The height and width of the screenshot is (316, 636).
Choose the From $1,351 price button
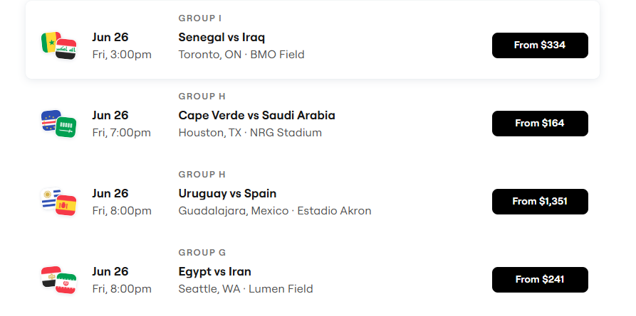point(540,202)
